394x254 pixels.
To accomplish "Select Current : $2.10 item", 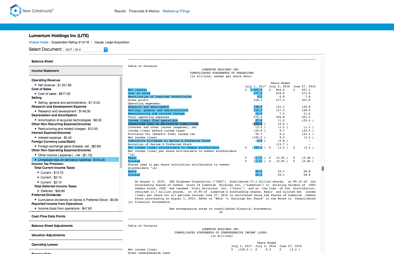I will tap(51, 182).
